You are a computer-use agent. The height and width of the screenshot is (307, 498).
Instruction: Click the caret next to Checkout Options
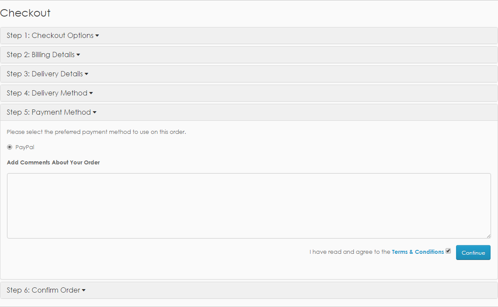click(x=97, y=35)
